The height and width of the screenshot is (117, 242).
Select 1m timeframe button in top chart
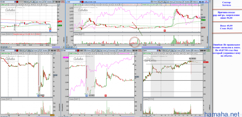[165, 2]
